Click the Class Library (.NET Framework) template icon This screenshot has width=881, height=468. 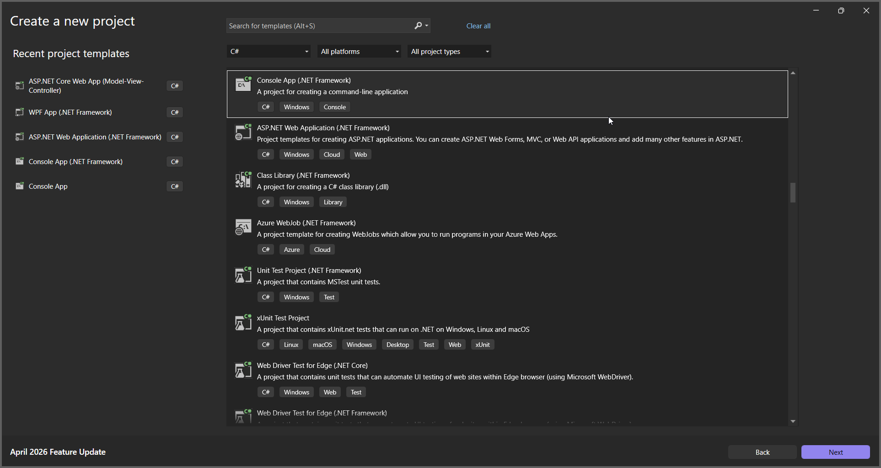coord(243,180)
